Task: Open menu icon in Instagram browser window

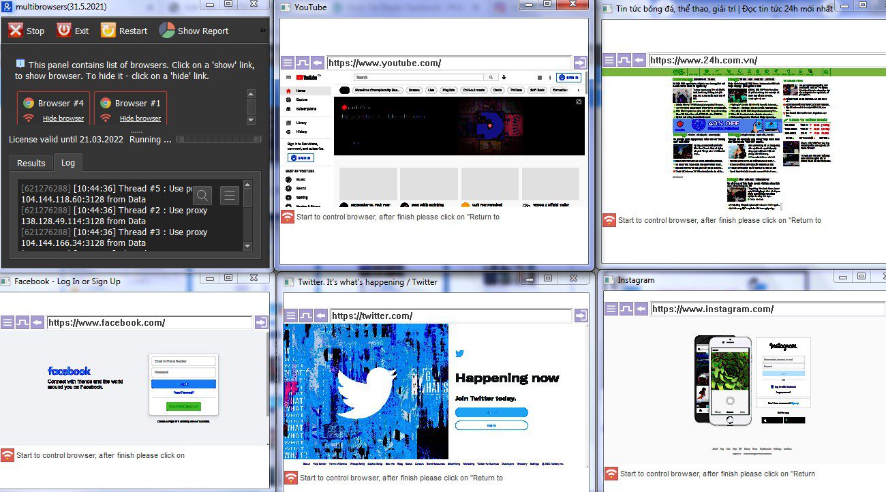Action: [611, 309]
